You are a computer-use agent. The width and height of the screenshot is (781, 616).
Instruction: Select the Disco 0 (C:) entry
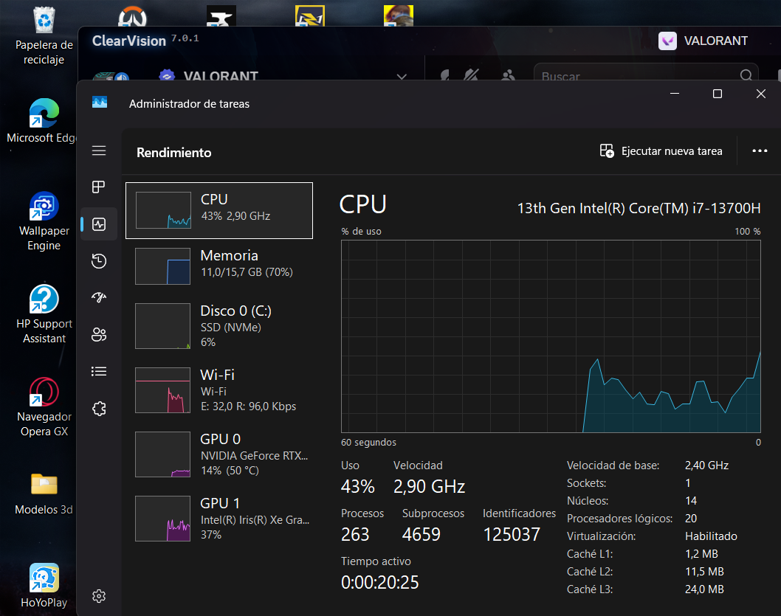click(x=219, y=326)
